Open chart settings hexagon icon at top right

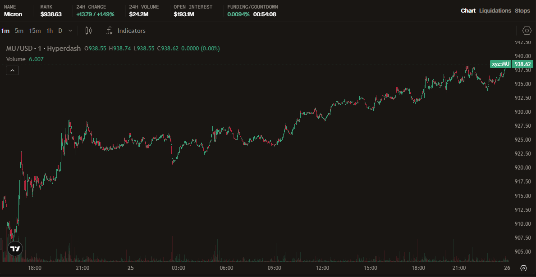pos(527,31)
